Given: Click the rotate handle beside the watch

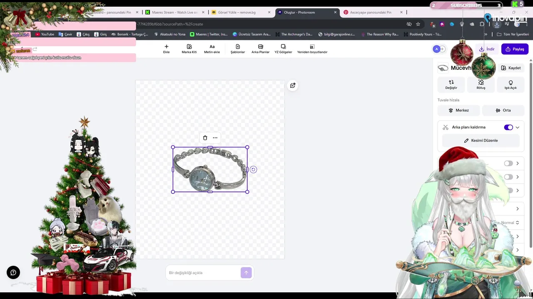Looking at the screenshot, I should [x=253, y=169].
